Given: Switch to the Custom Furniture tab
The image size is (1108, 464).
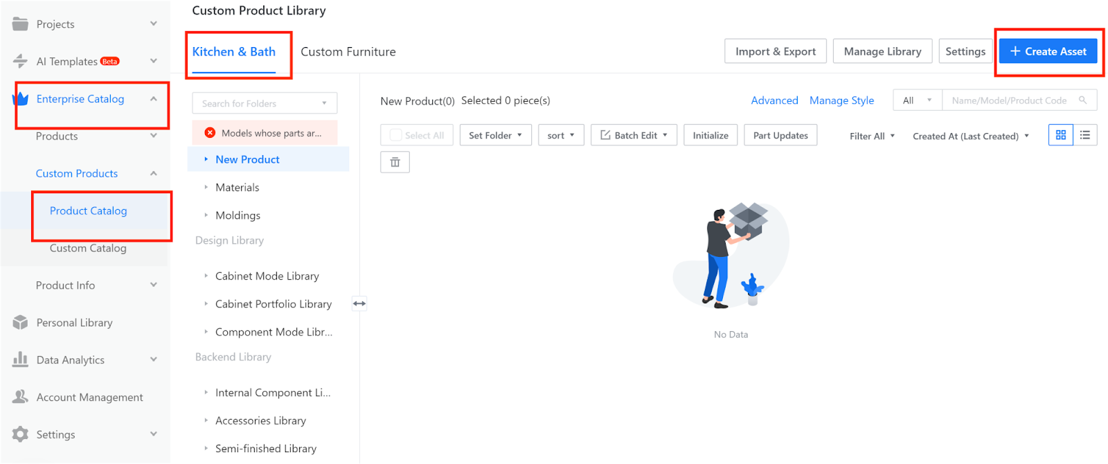Looking at the screenshot, I should coord(348,52).
